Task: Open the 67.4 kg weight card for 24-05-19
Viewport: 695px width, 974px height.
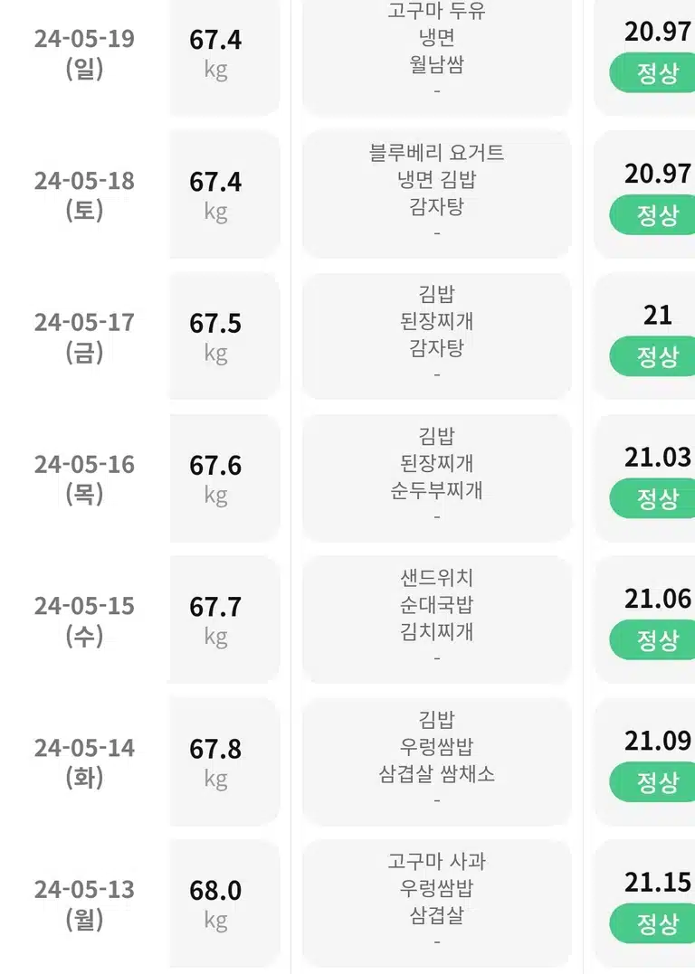Action: point(224,57)
